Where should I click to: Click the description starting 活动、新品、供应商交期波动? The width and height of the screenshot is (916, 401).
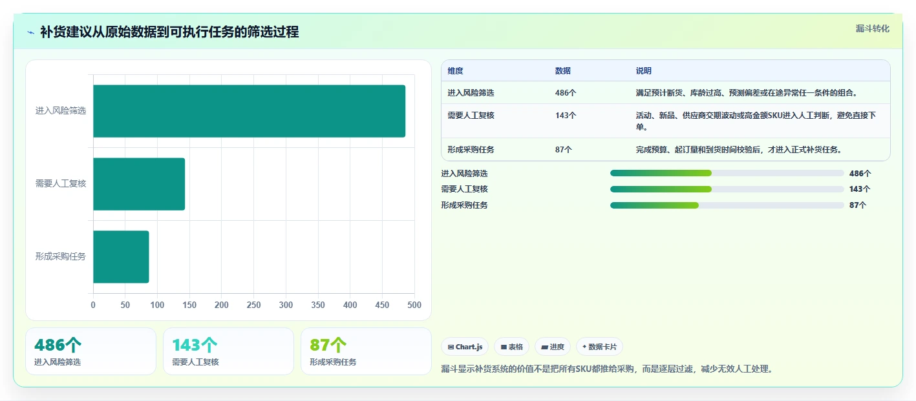tap(756, 121)
